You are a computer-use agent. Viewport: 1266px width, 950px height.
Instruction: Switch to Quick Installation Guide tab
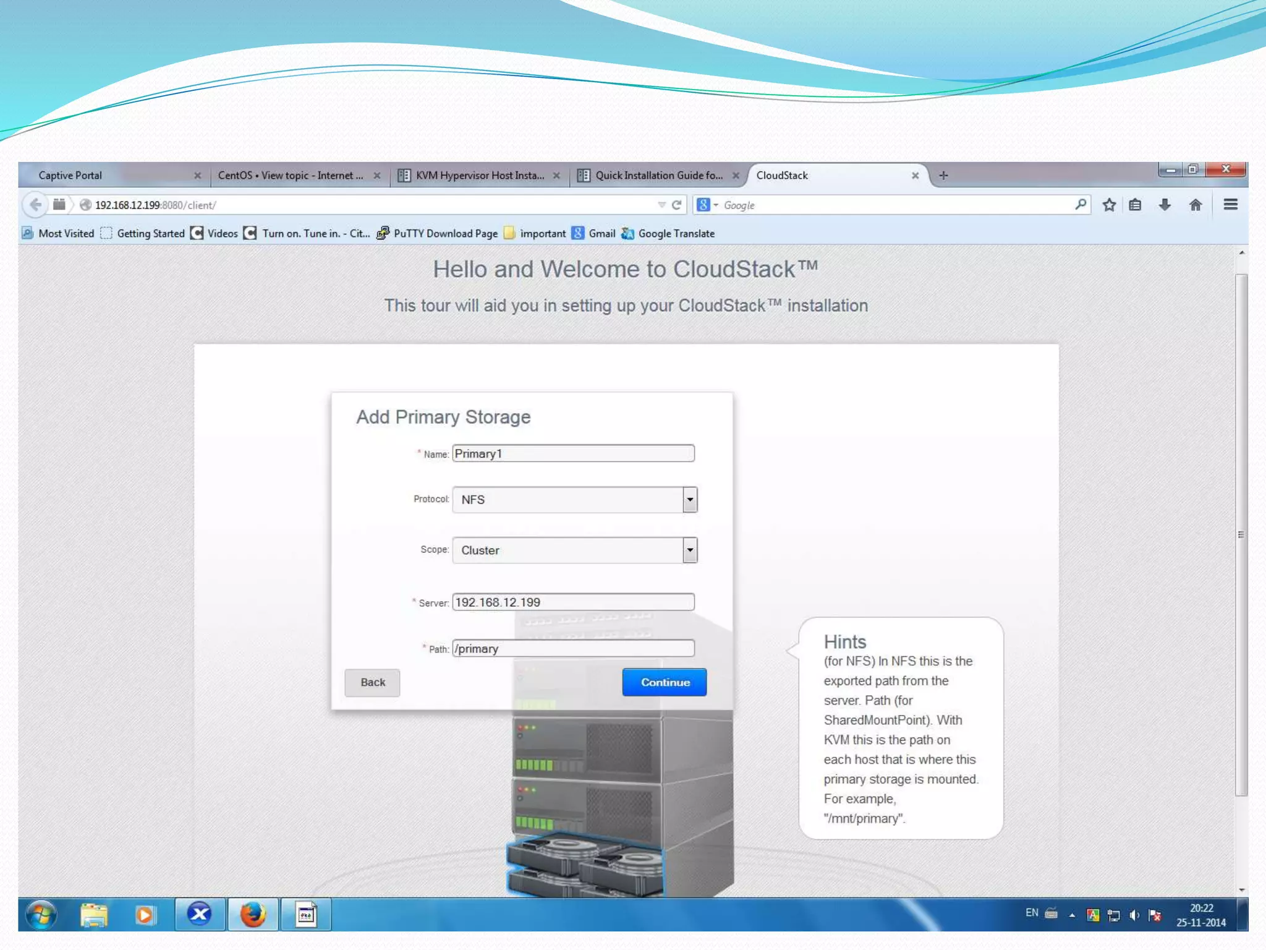point(658,176)
